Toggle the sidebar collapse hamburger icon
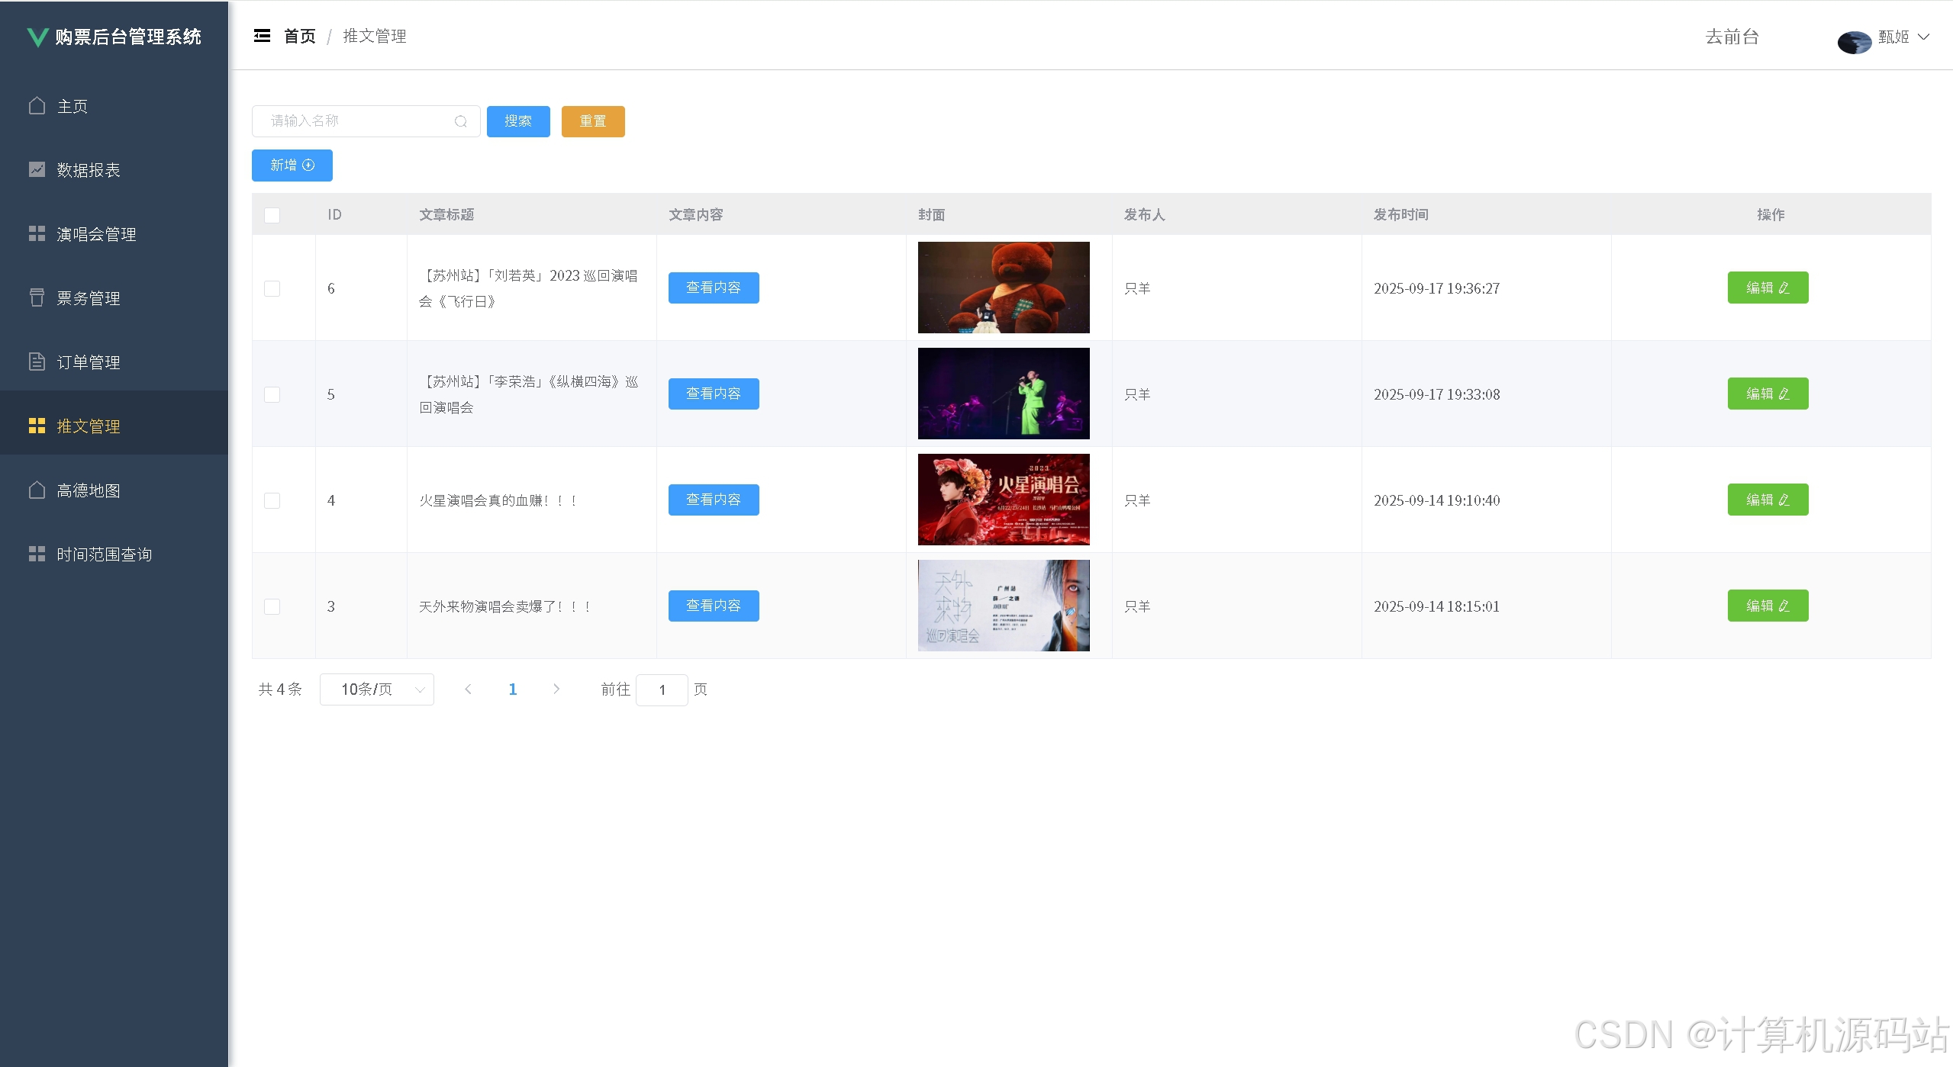The width and height of the screenshot is (1953, 1067). click(262, 36)
